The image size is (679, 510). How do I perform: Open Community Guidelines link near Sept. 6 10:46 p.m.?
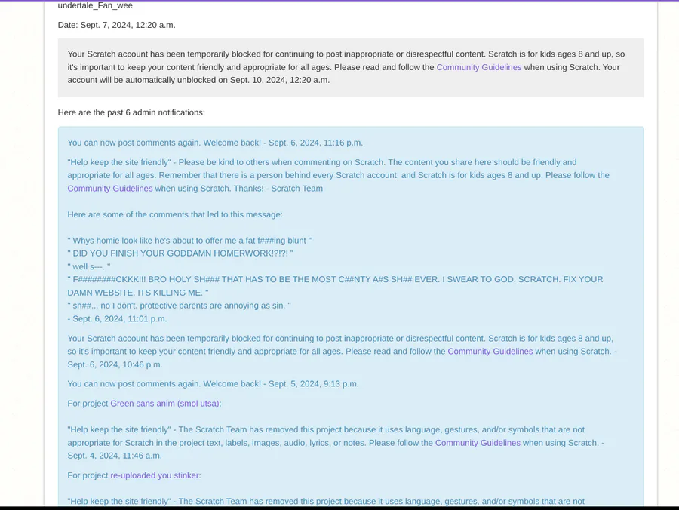pos(490,351)
